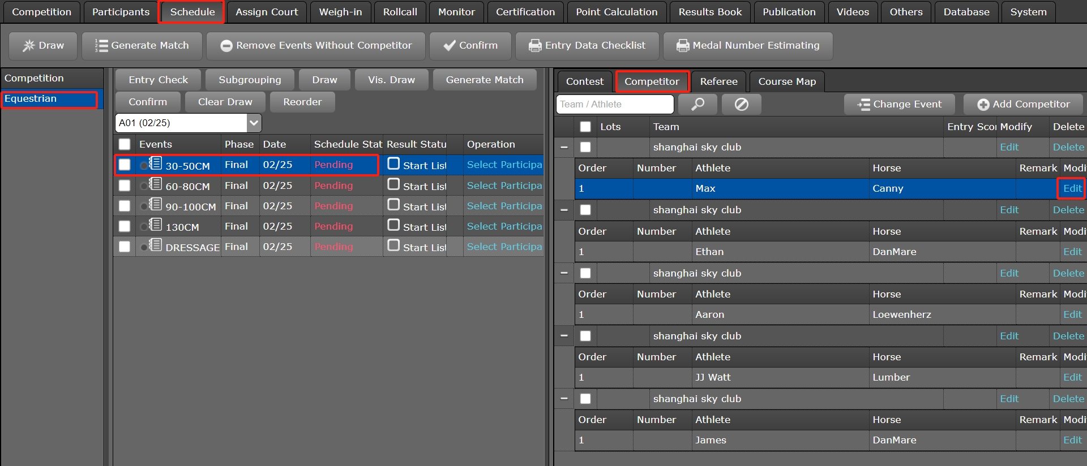1087x466 pixels.
Task: Collapse the last shanghai sky club group
Action: [x=564, y=399]
